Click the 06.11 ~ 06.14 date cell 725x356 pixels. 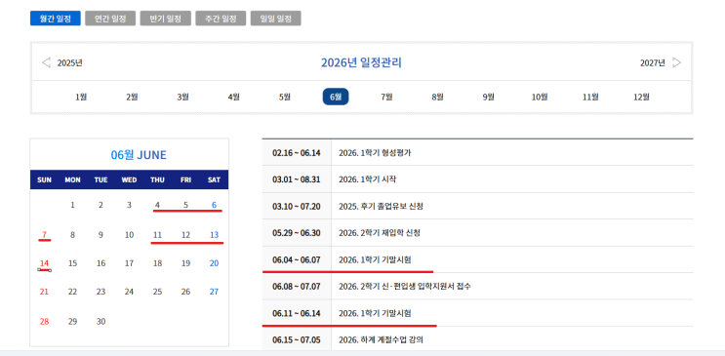coord(297,313)
